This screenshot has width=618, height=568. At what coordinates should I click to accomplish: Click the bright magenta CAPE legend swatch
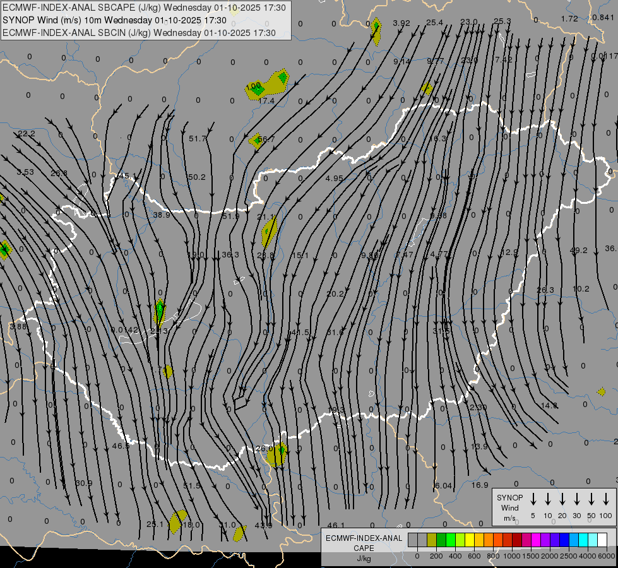[x=536, y=540]
